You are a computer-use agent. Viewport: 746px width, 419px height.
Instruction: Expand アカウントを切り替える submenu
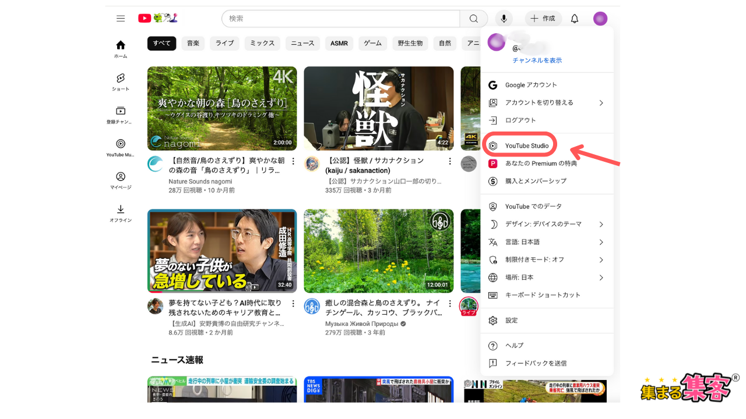[x=547, y=102]
